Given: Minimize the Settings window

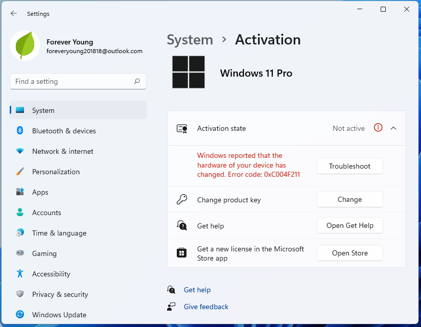Looking at the screenshot, I should pos(360,9).
